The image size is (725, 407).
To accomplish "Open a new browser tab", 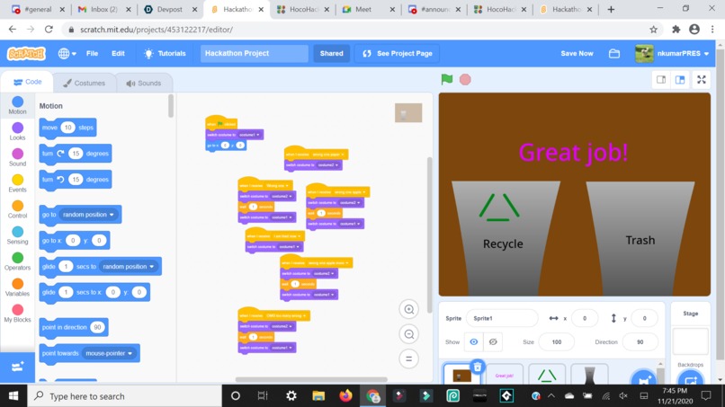I will pos(611,9).
